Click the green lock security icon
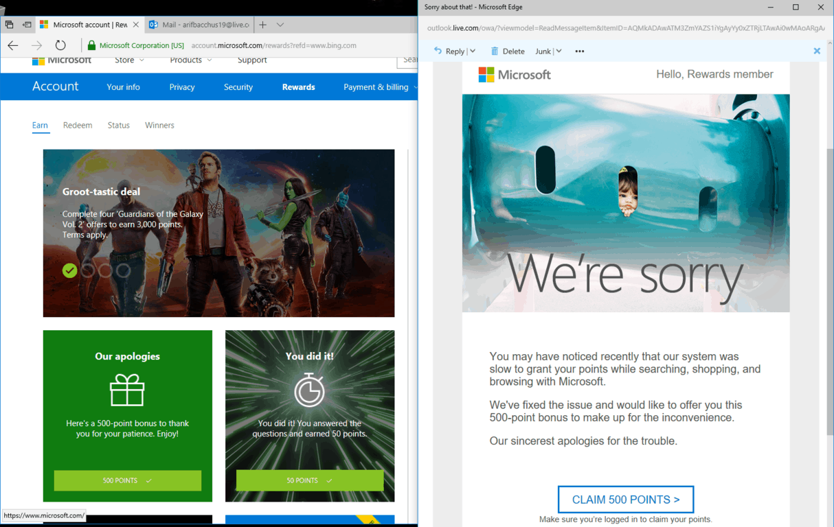The image size is (834, 527). pos(91,45)
